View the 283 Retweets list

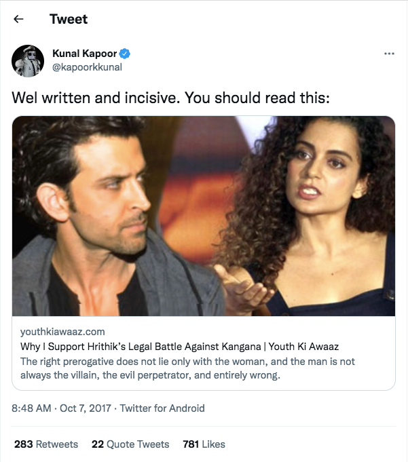[x=46, y=444]
